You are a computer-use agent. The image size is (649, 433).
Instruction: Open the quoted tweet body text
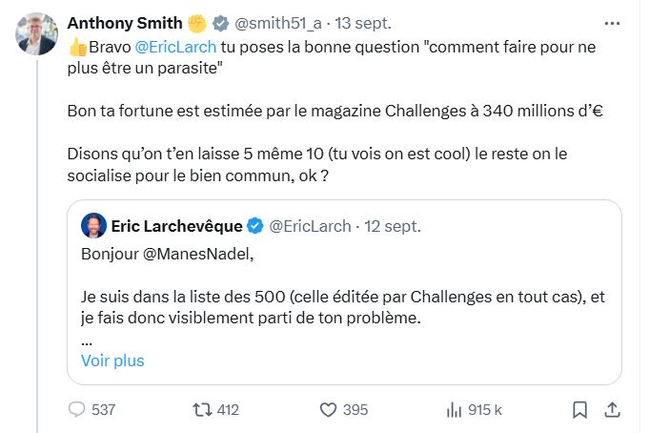pos(343,307)
